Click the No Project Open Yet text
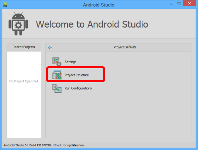Image resolution: width=198 pixels, height=150 pixels. [24, 81]
